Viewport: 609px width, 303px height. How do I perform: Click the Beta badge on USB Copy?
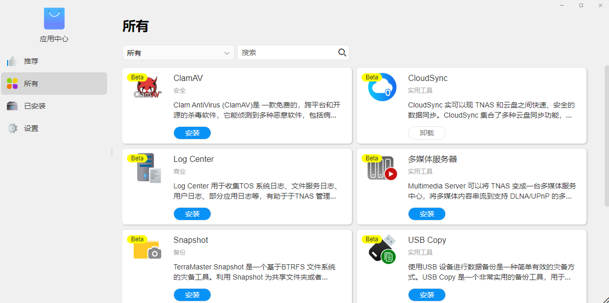372,239
